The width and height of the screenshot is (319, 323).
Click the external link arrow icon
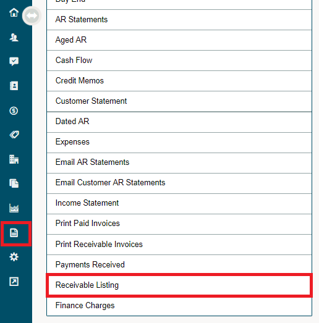[x=14, y=282]
